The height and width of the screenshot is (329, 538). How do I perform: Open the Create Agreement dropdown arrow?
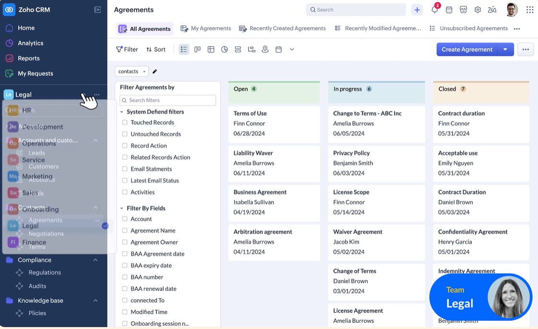tap(505, 49)
